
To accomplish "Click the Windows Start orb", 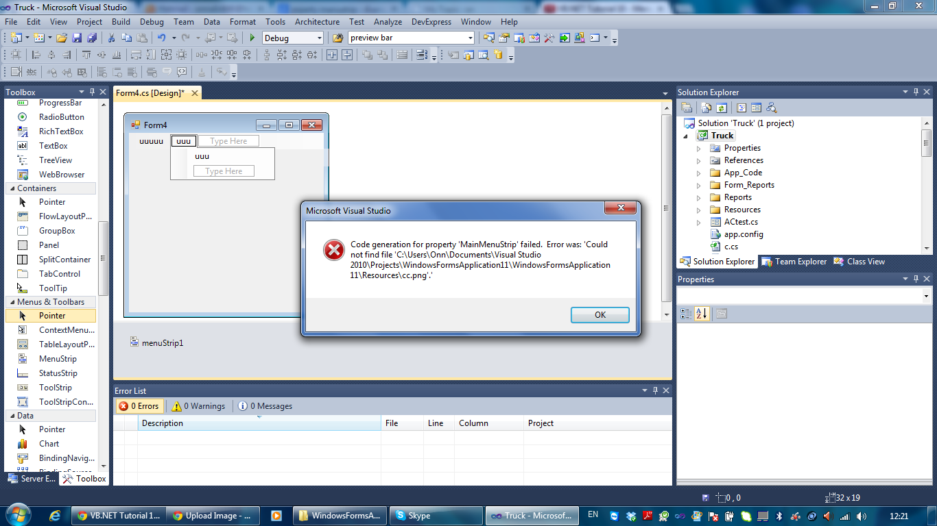I will [18, 514].
